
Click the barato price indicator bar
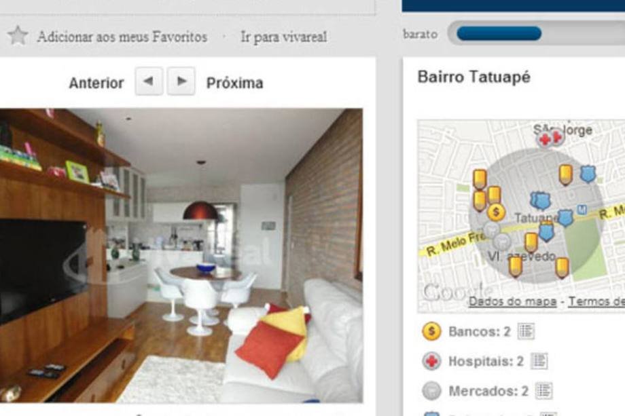pyautogui.click(x=536, y=33)
